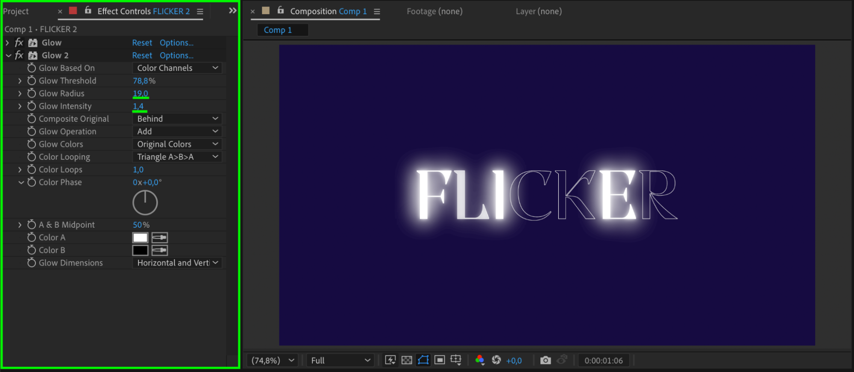Click the Comp 1 tab below the Composition header
Image resolution: width=854 pixels, height=372 pixels.
(x=282, y=30)
